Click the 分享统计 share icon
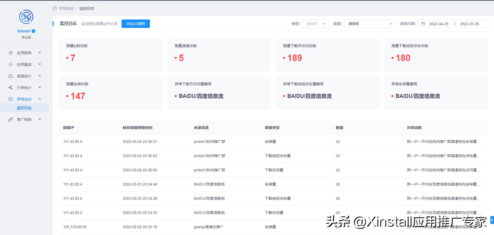The image size is (494, 235). click(x=11, y=88)
